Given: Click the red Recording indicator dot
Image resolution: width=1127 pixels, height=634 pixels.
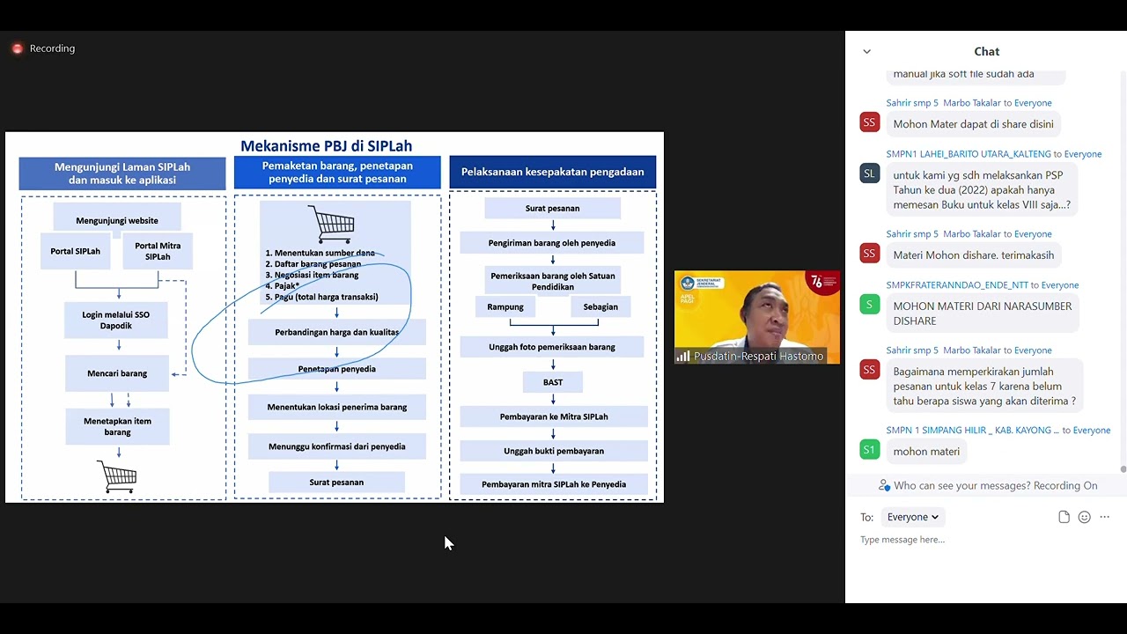Looking at the screenshot, I should (17, 48).
